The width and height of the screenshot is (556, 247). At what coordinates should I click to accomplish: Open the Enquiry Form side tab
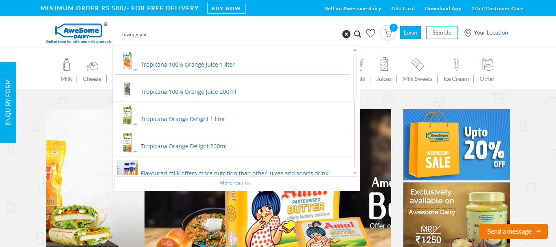click(x=8, y=102)
